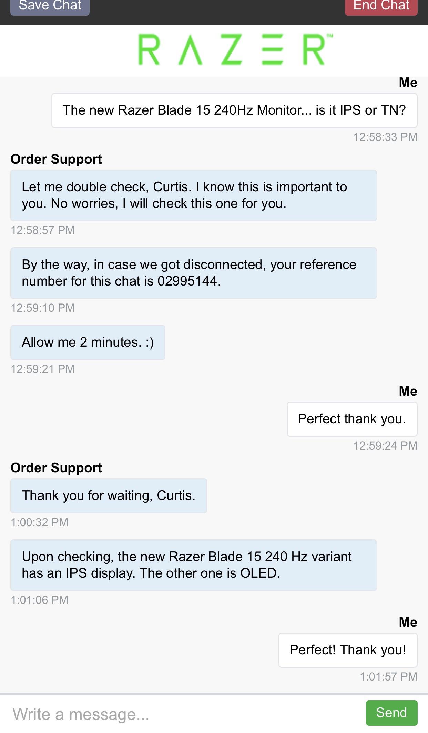Click the 'Thank you for waiting, Curtis' bubble
Screen dimensions: 428x733
pyautogui.click(x=109, y=495)
